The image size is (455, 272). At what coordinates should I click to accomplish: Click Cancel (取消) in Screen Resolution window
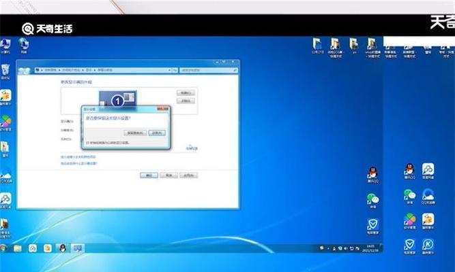168,175
